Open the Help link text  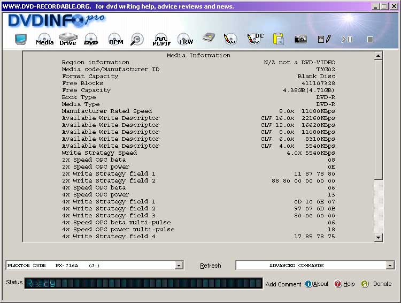pos(349,284)
